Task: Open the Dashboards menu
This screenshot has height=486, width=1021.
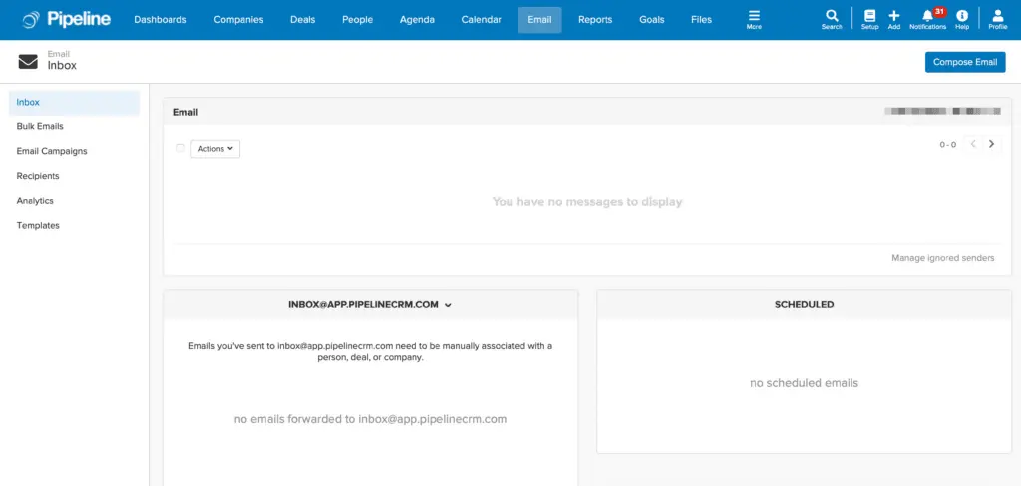Action: coord(161,20)
